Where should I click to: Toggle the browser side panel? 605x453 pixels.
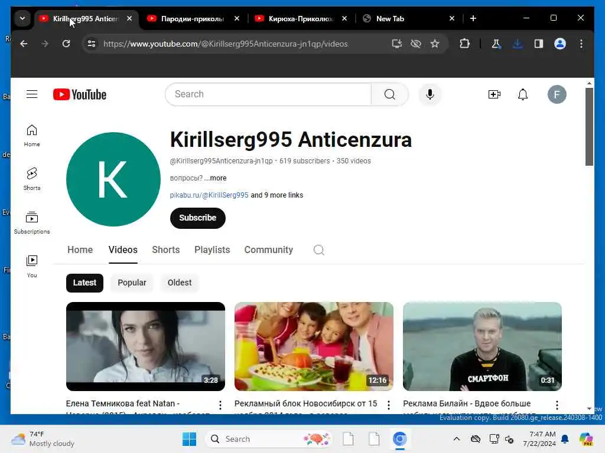point(539,44)
